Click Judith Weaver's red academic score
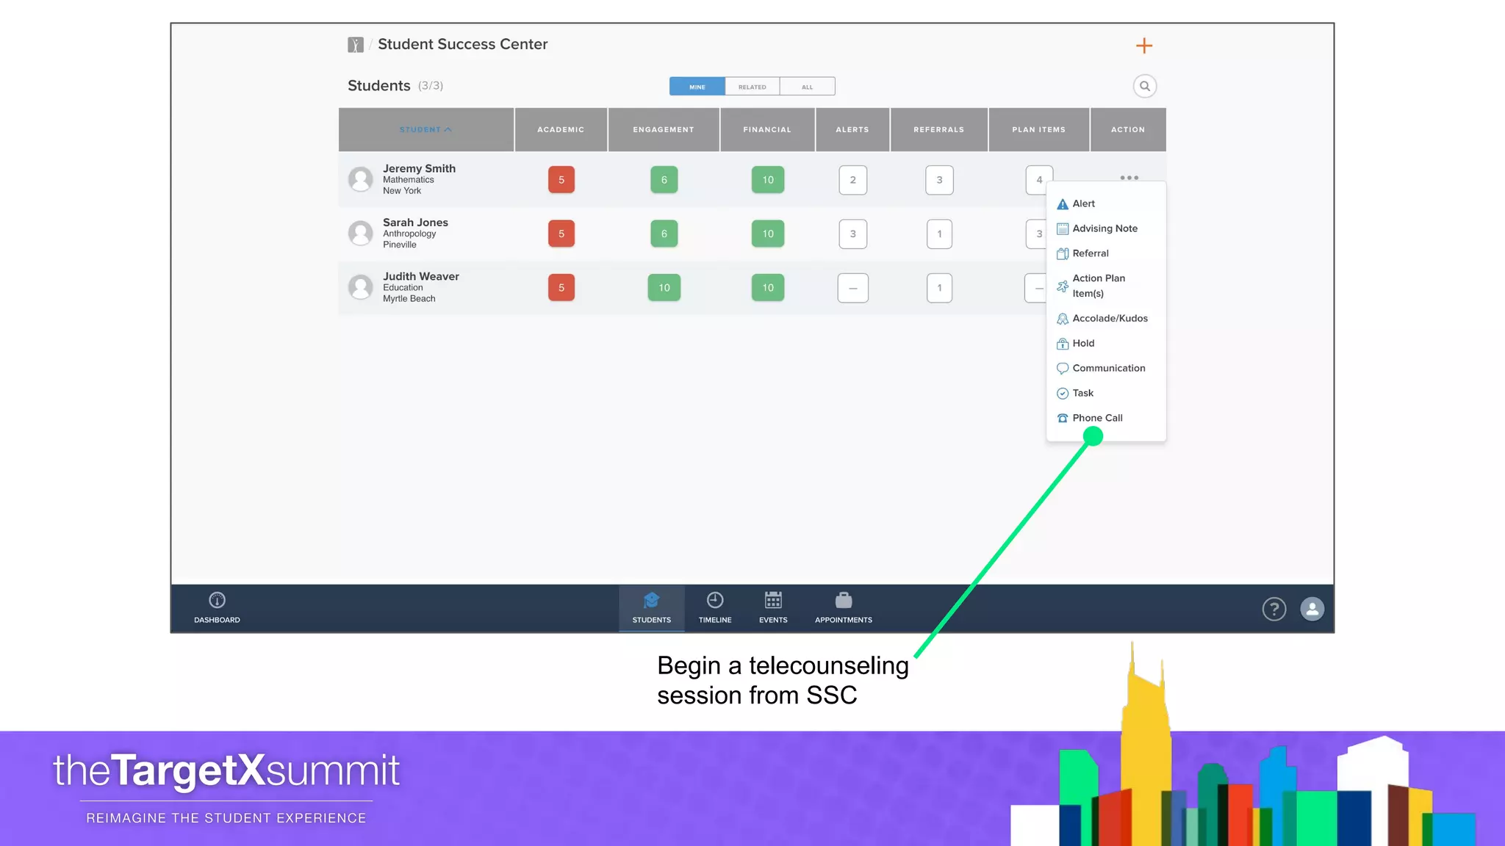The height and width of the screenshot is (846, 1505). tap(561, 288)
